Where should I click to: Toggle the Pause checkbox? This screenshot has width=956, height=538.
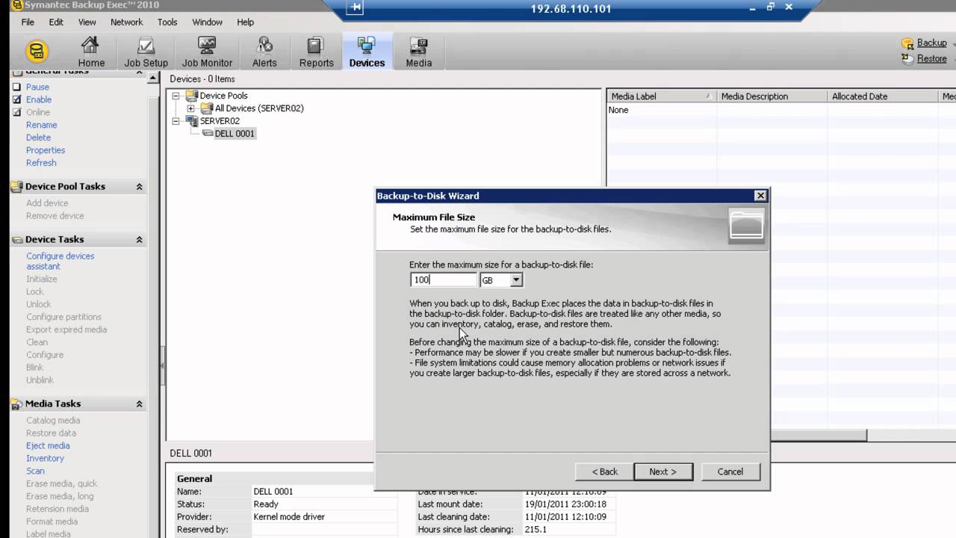click(x=16, y=87)
